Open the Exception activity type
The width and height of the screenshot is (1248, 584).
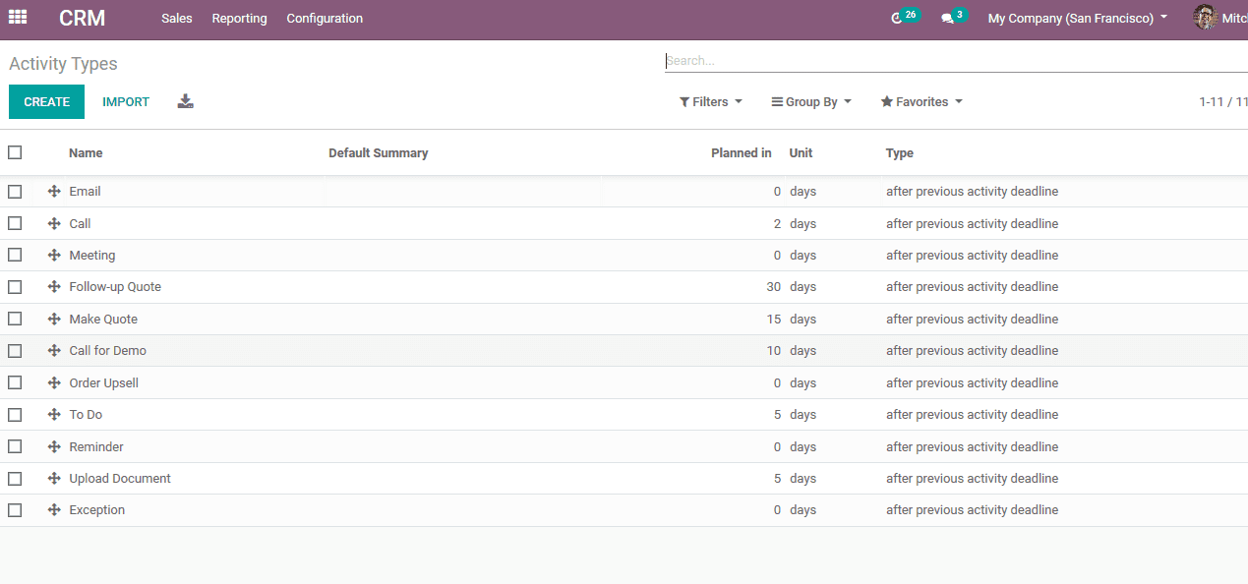[96, 510]
